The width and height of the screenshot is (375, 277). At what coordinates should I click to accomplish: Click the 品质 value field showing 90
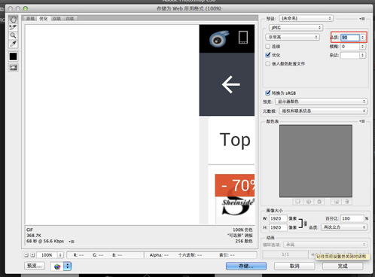[350, 38]
